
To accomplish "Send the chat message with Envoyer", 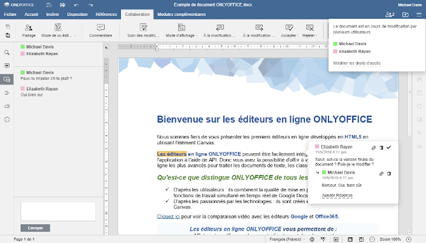I will pos(35,228).
